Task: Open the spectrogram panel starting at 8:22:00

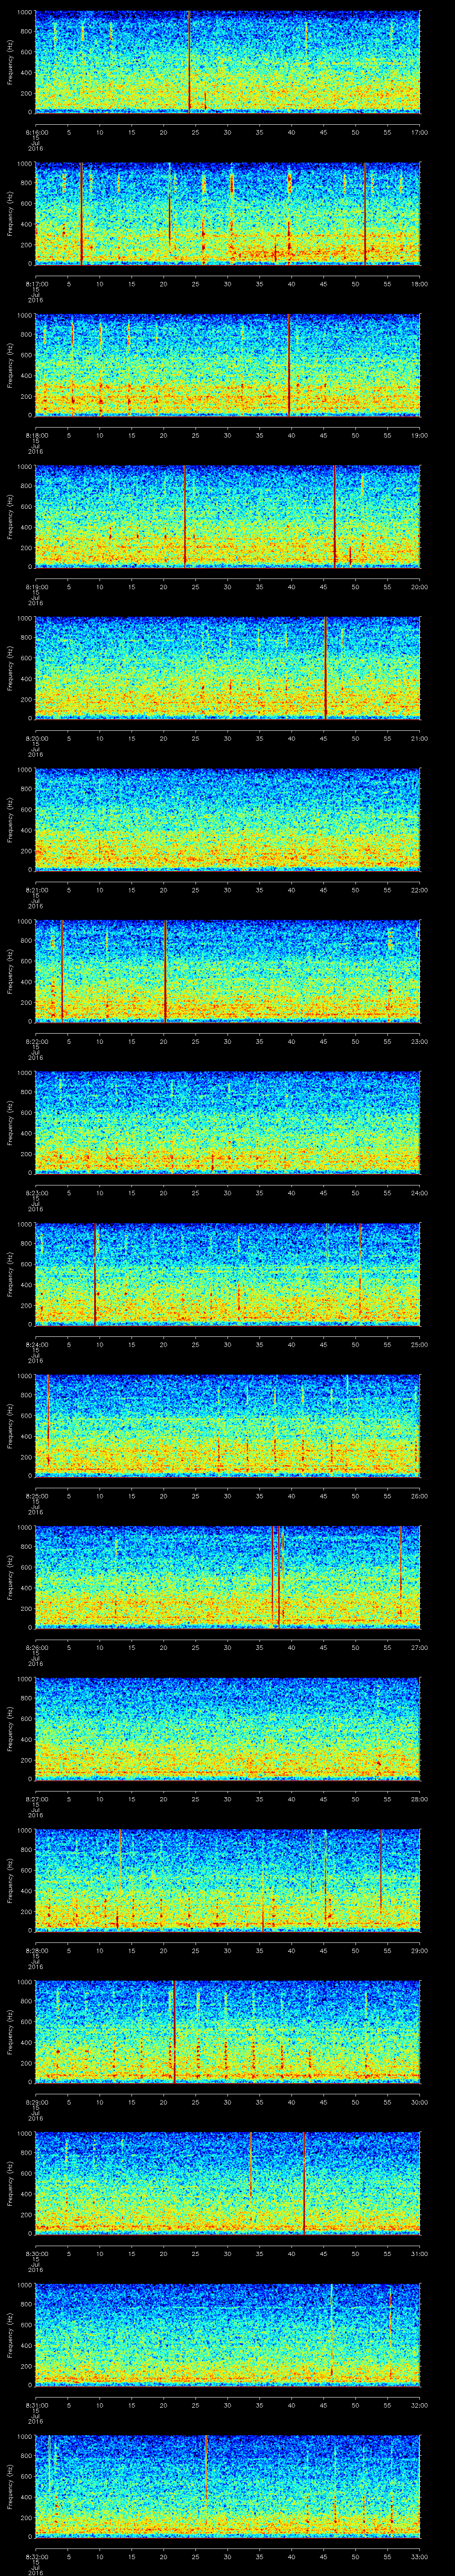Action: click(x=228, y=971)
